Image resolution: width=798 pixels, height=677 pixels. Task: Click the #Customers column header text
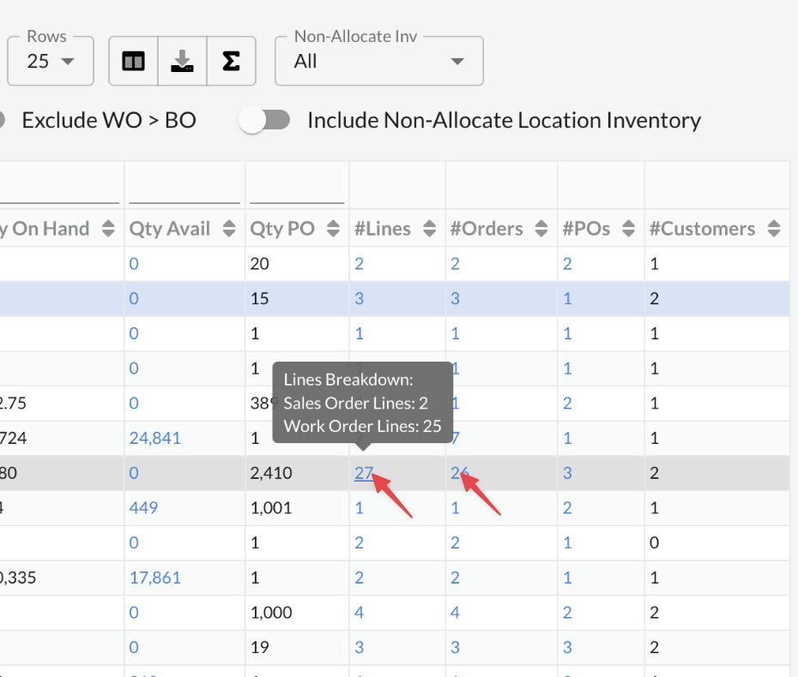pyautogui.click(x=702, y=229)
